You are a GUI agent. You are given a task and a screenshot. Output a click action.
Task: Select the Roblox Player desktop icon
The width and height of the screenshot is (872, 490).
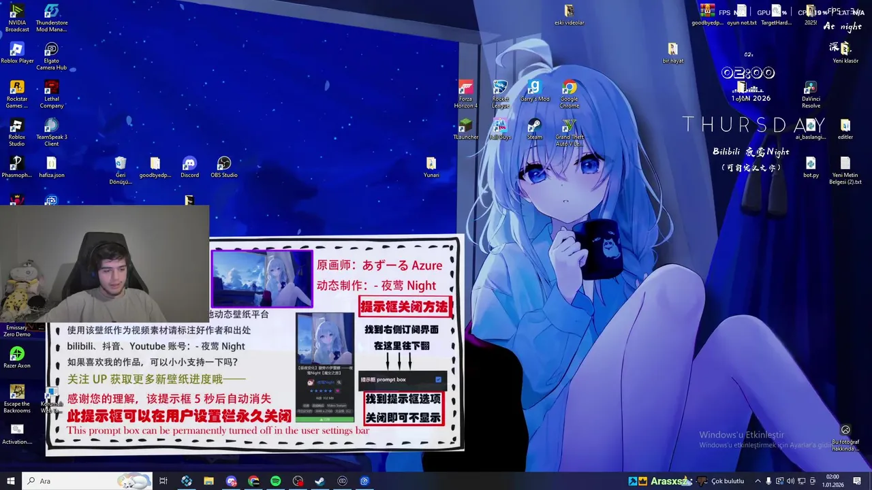[17, 53]
